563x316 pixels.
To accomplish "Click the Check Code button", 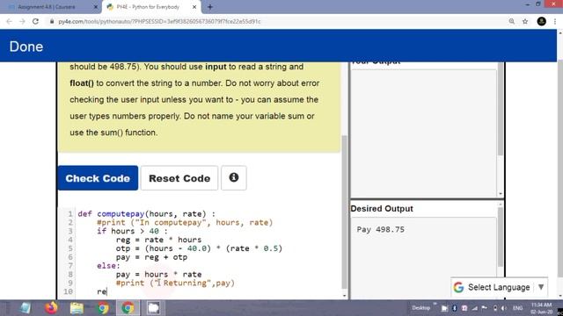I will pos(98,178).
